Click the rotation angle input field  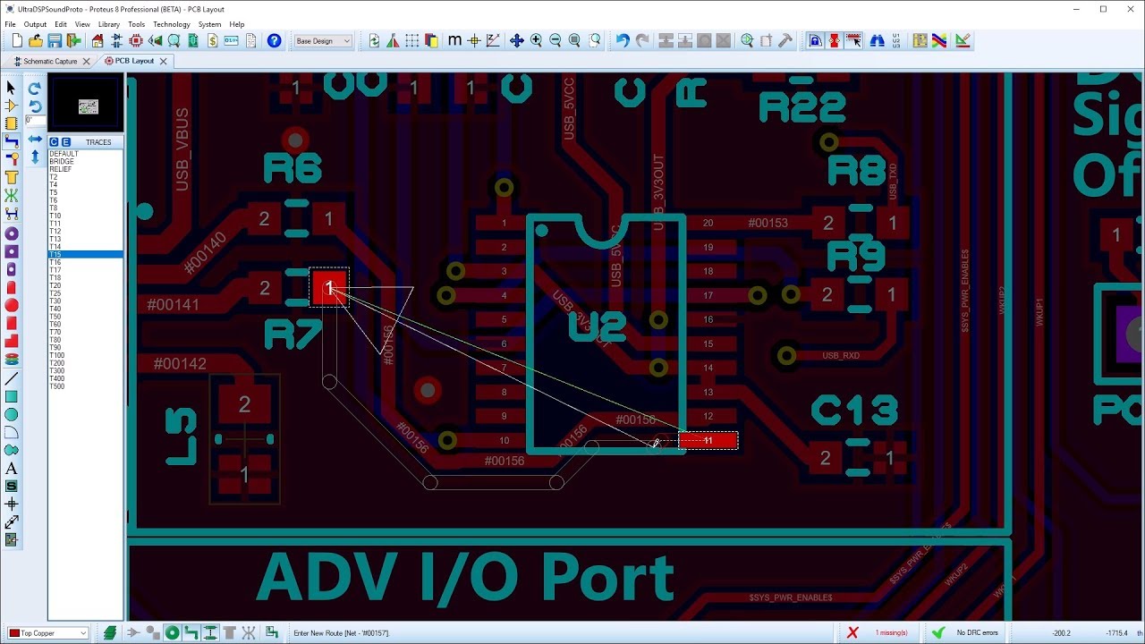coord(35,121)
